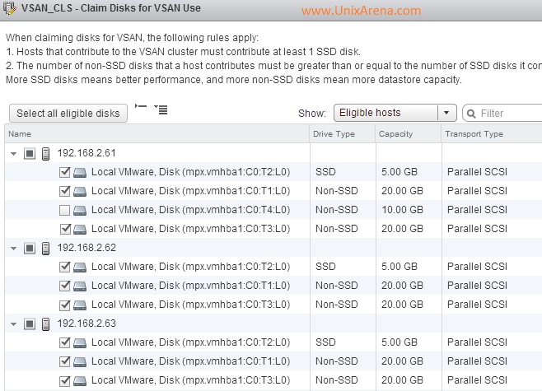Image resolution: width=542 pixels, height=391 pixels.
Task: Click the expand all tree icon
Action: [161, 109]
